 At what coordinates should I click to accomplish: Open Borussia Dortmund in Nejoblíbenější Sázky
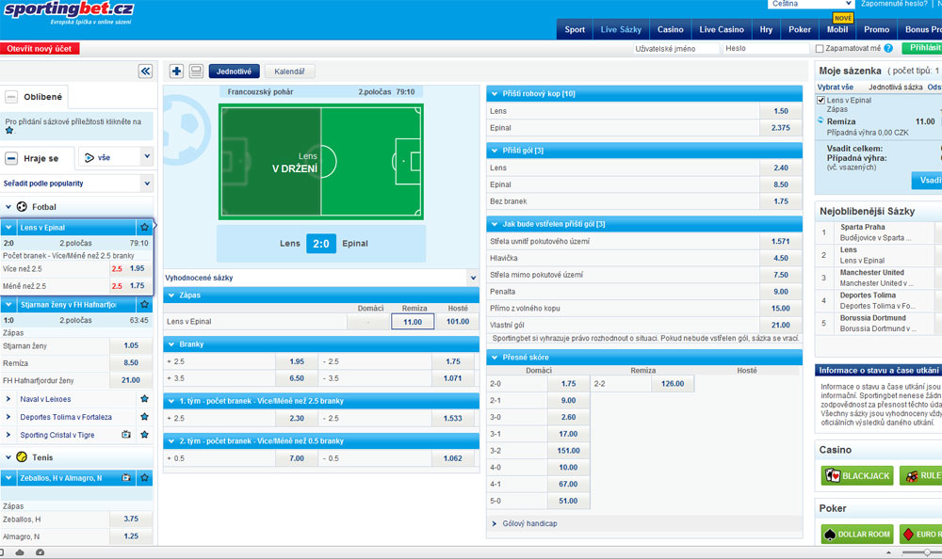click(872, 318)
